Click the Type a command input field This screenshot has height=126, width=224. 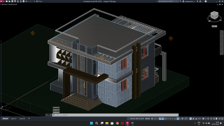(x=112, y=115)
